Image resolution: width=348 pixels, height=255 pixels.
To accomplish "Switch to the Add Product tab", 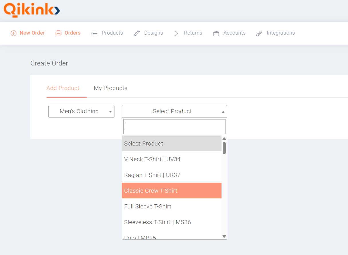I will pos(63,88).
